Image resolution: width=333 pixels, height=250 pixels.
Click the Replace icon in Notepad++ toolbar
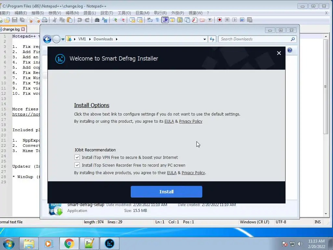pos(105,20)
